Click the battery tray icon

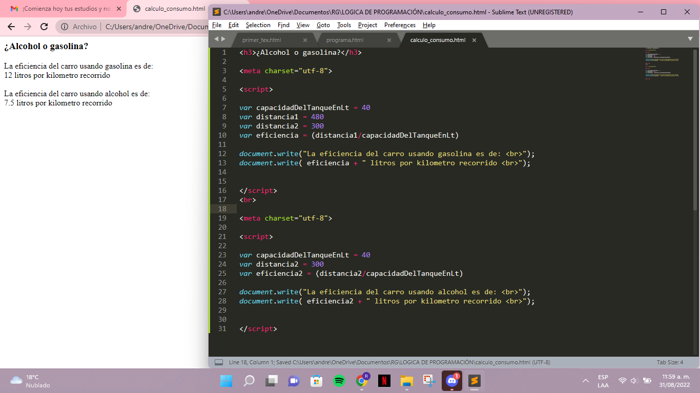[647, 381]
